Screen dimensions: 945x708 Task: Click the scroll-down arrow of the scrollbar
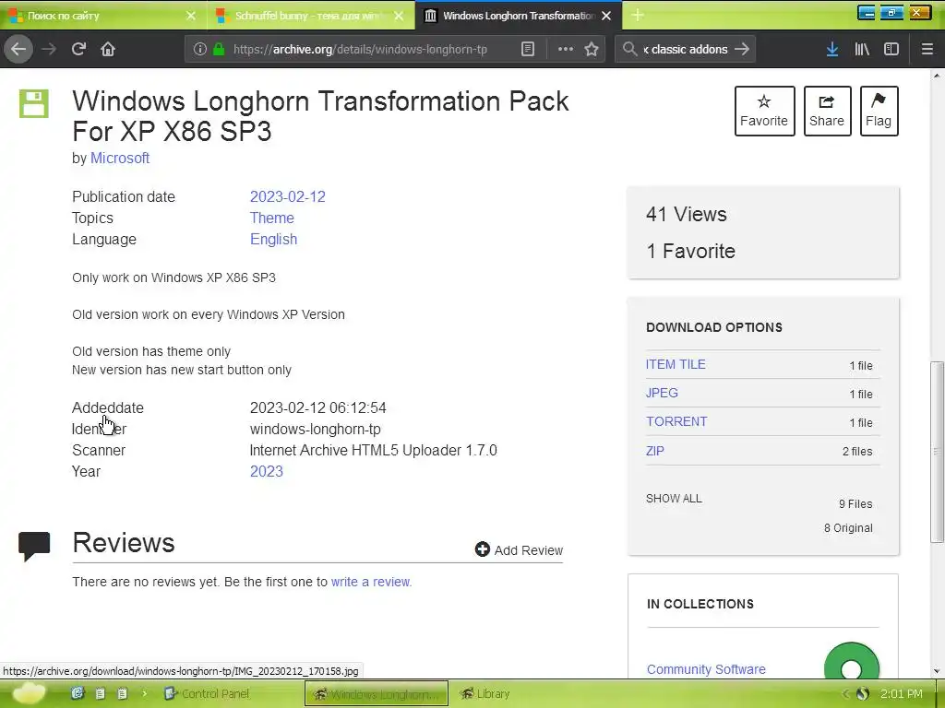point(937,671)
